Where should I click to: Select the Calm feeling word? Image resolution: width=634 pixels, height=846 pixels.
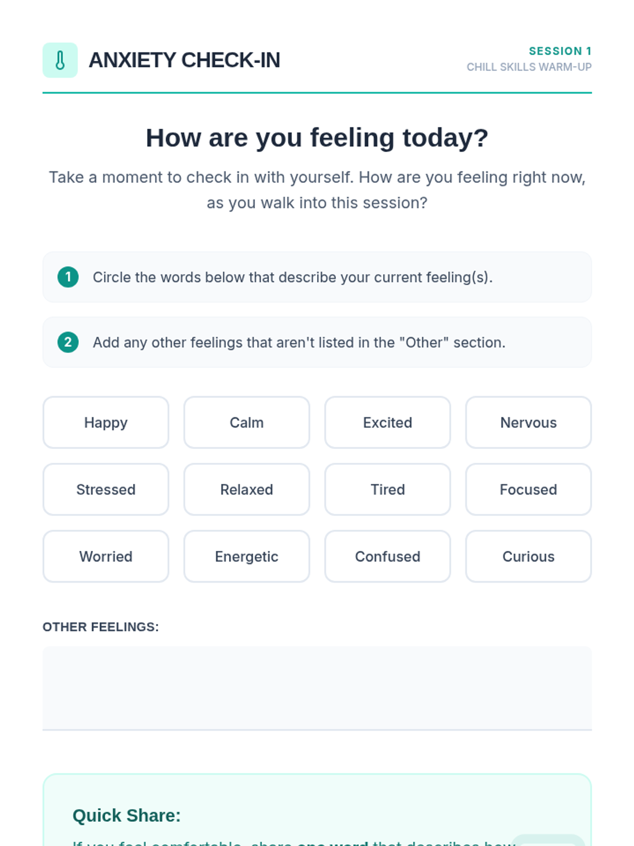[247, 422]
